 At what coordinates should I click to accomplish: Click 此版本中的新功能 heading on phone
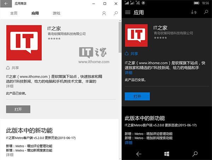pyautogui.click(x=145, y=118)
